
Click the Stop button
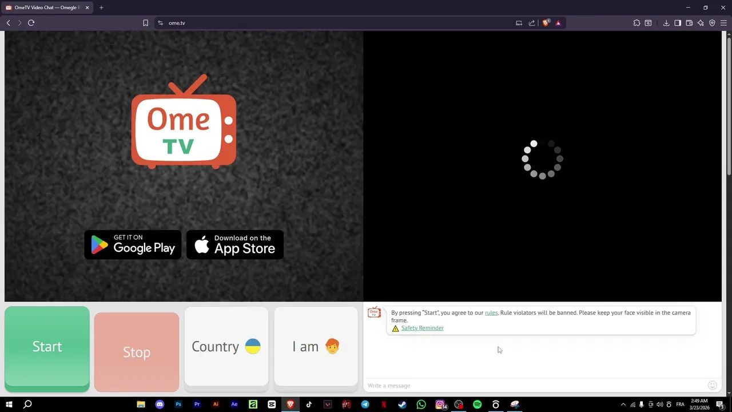[137, 352]
